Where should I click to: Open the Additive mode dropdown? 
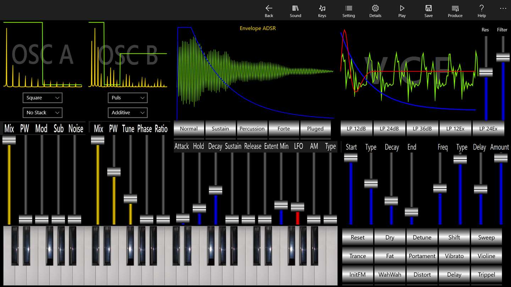tap(127, 113)
